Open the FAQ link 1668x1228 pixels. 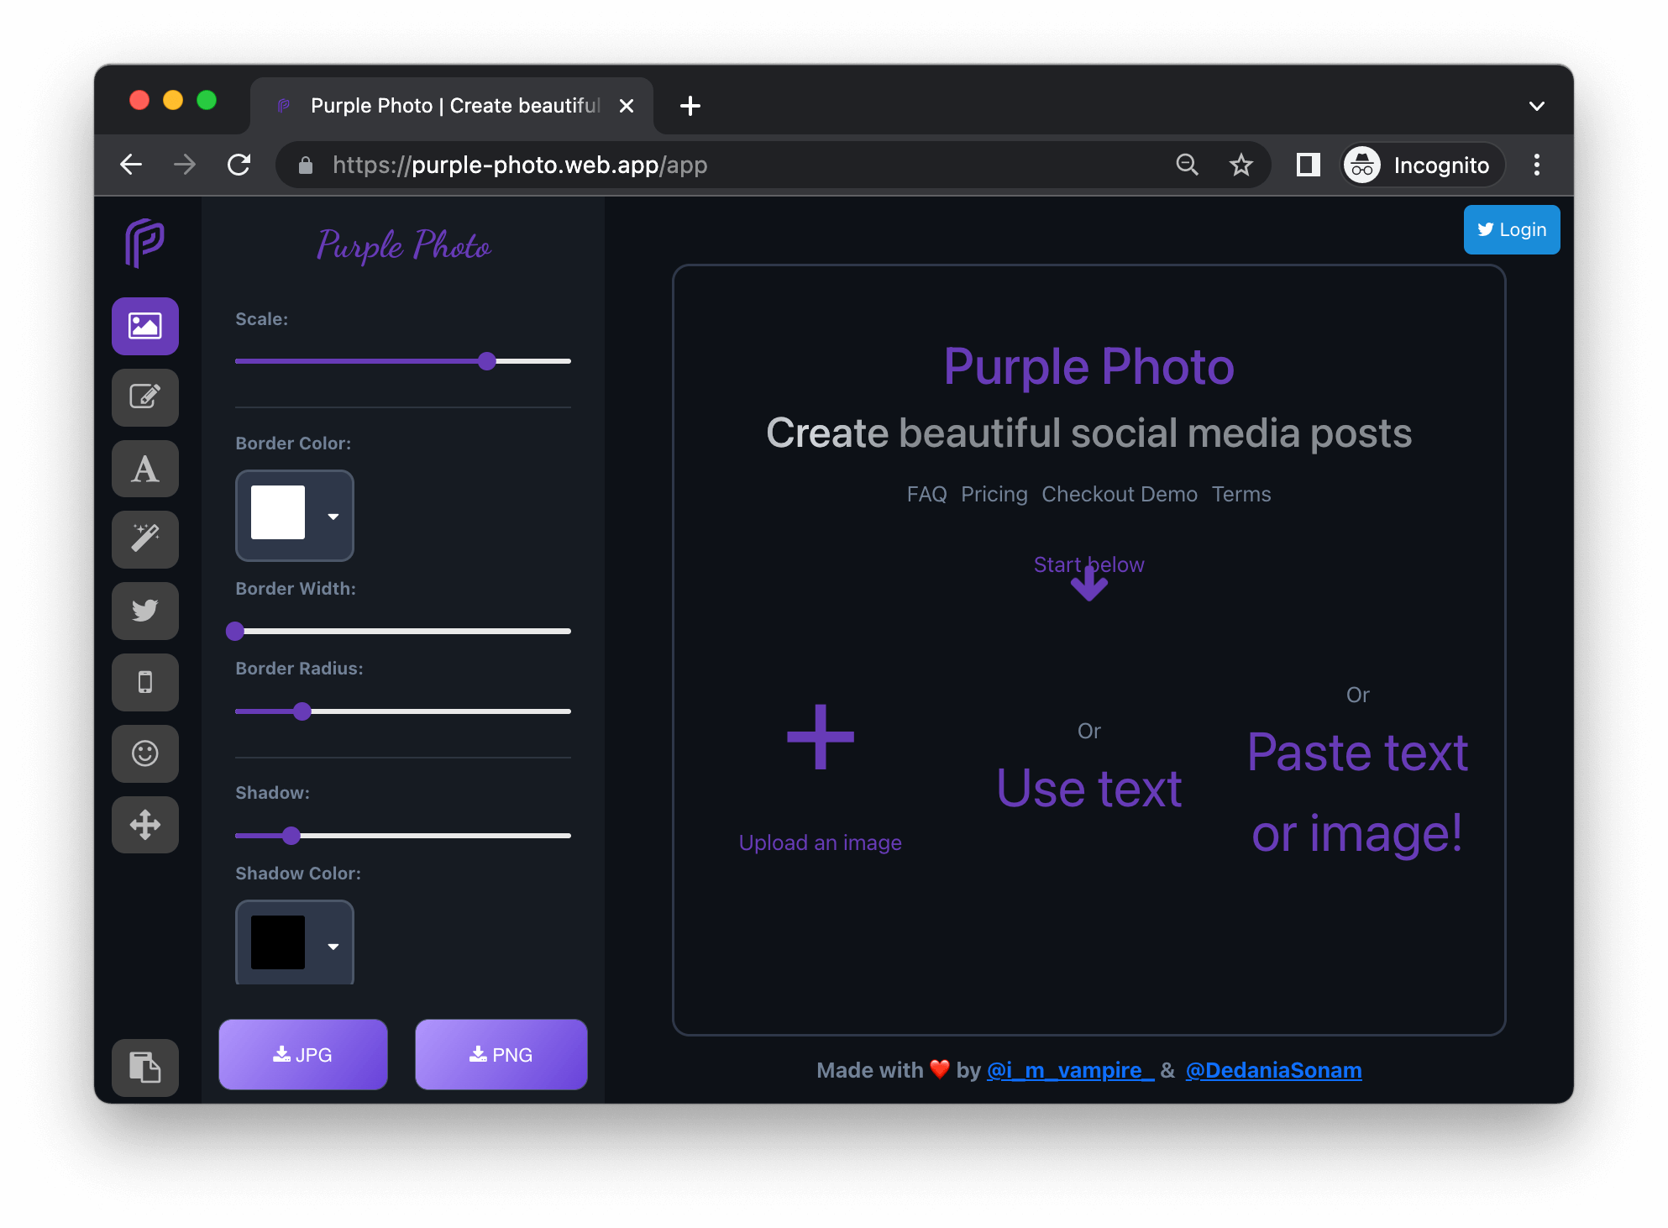pyautogui.click(x=926, y=494)
